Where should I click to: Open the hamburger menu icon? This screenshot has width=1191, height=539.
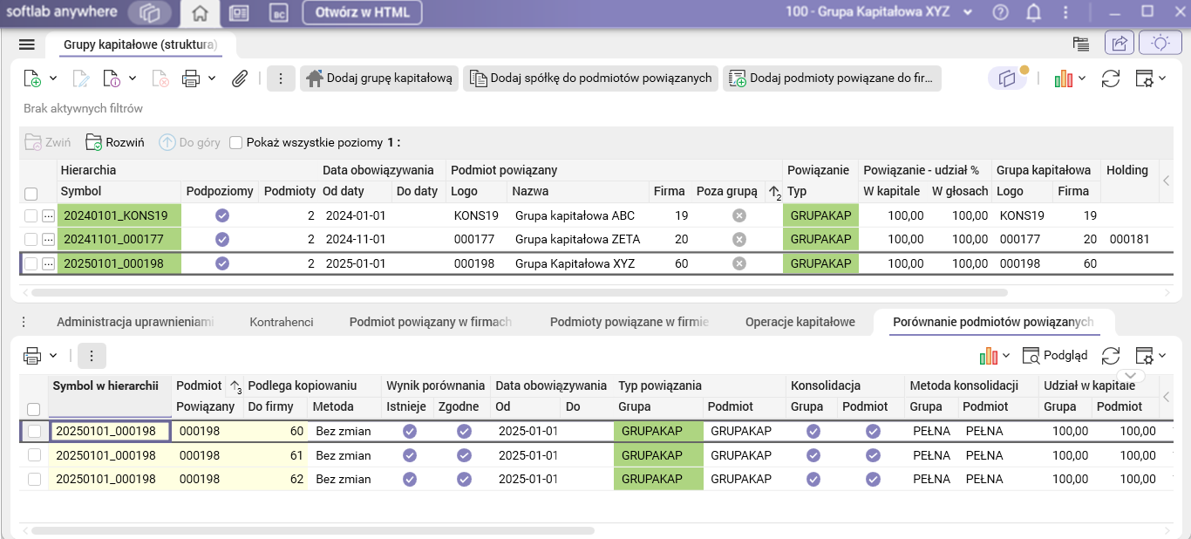(x=26, y=44)
